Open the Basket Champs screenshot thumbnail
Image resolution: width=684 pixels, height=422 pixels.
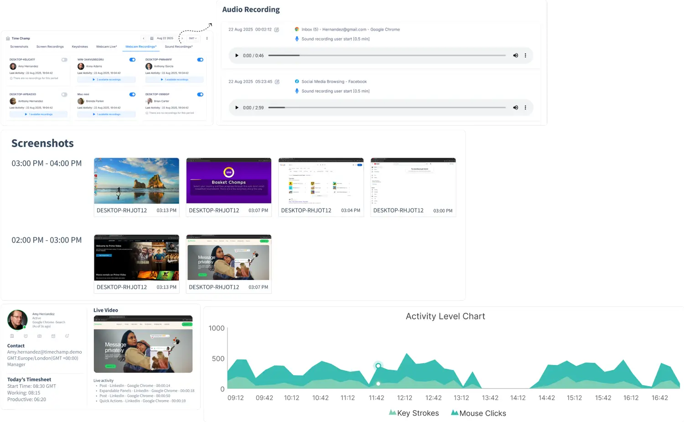click(228, 181)
